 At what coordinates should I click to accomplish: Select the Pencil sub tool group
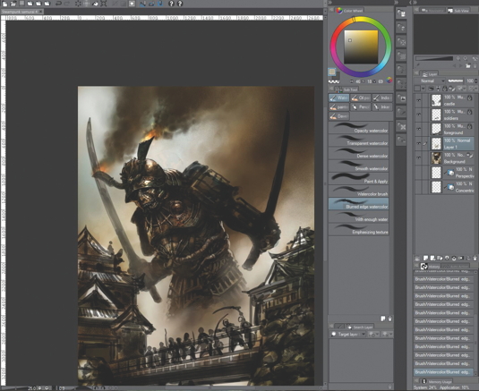point(361,107)
